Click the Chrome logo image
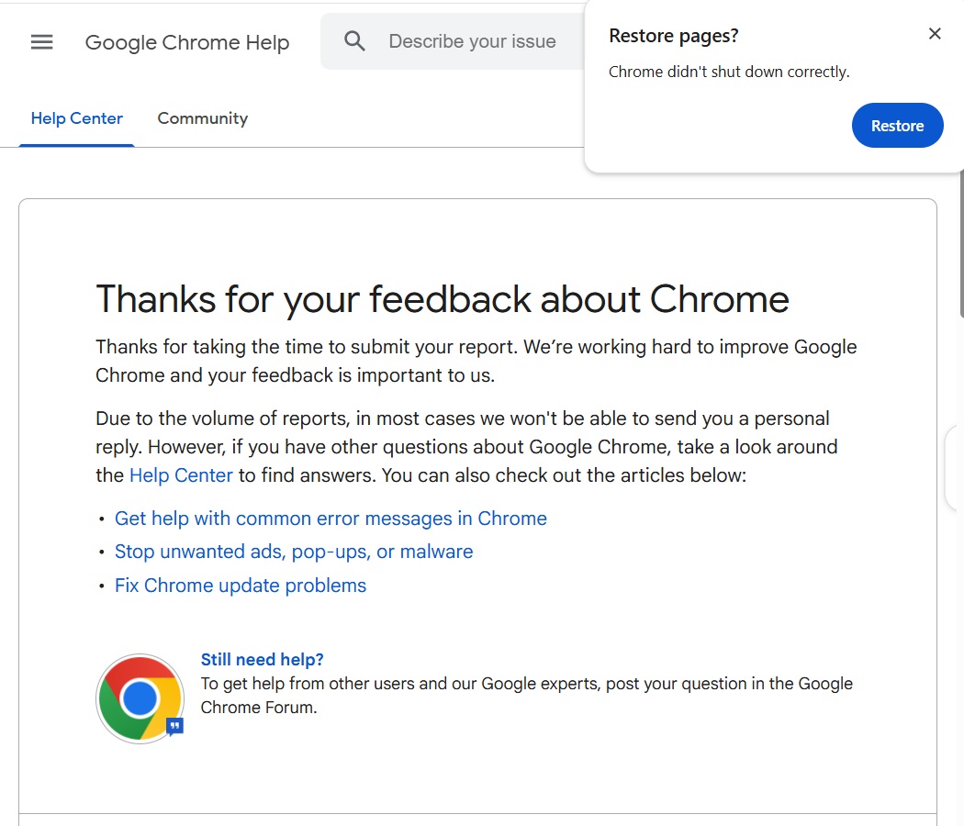Screen dimensions: 964x826 [x=140, y=698]
